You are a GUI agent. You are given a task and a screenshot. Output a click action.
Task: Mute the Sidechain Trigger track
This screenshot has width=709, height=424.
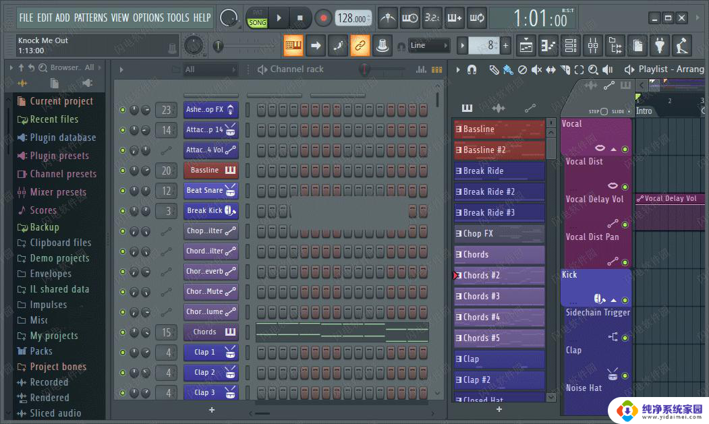tap(625, 338)
